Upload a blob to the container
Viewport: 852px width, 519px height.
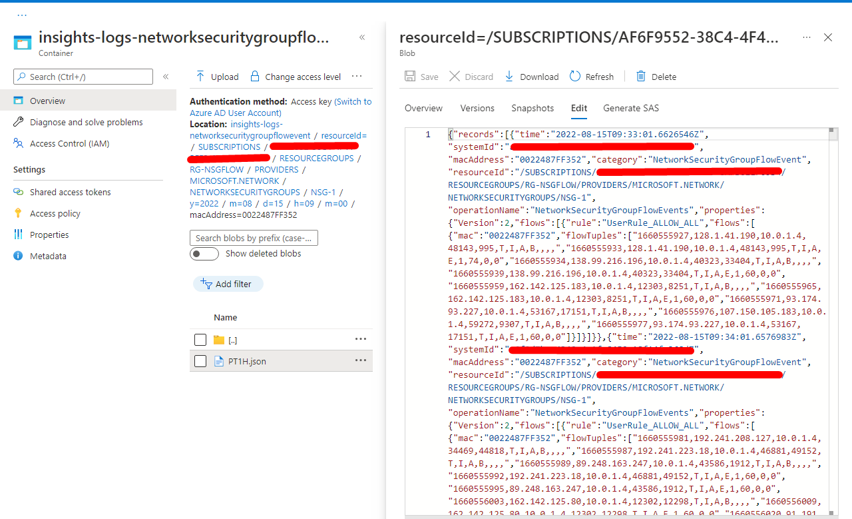[217, 77]
